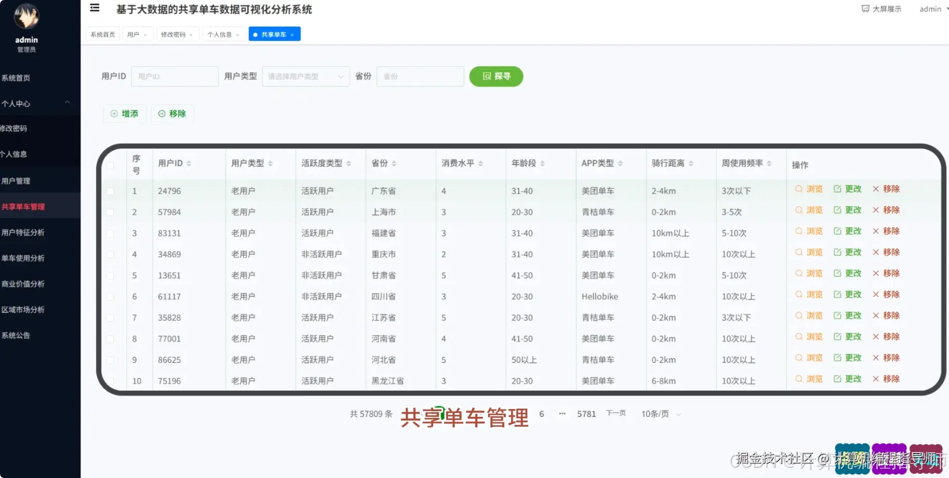Sort by 周使用频率 column arrows
This screenshot has height=478, width=949.
(x=769, y=163)
